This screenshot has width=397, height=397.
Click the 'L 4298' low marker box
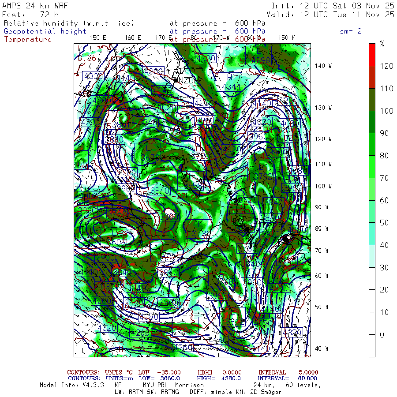tap(258, 56)
